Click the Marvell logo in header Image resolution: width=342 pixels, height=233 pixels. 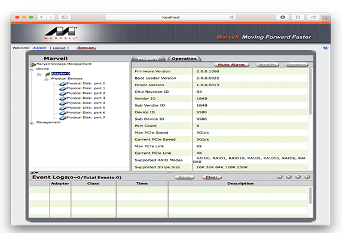(61, 33)
